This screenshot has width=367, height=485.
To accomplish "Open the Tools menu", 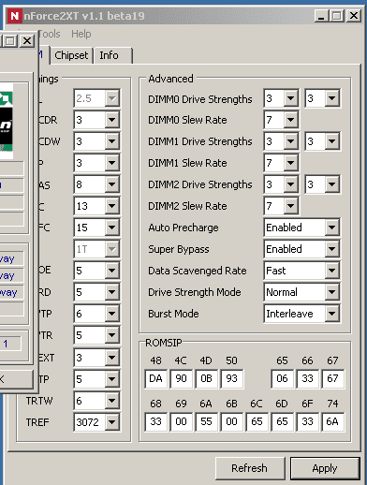I will (50, 34).
